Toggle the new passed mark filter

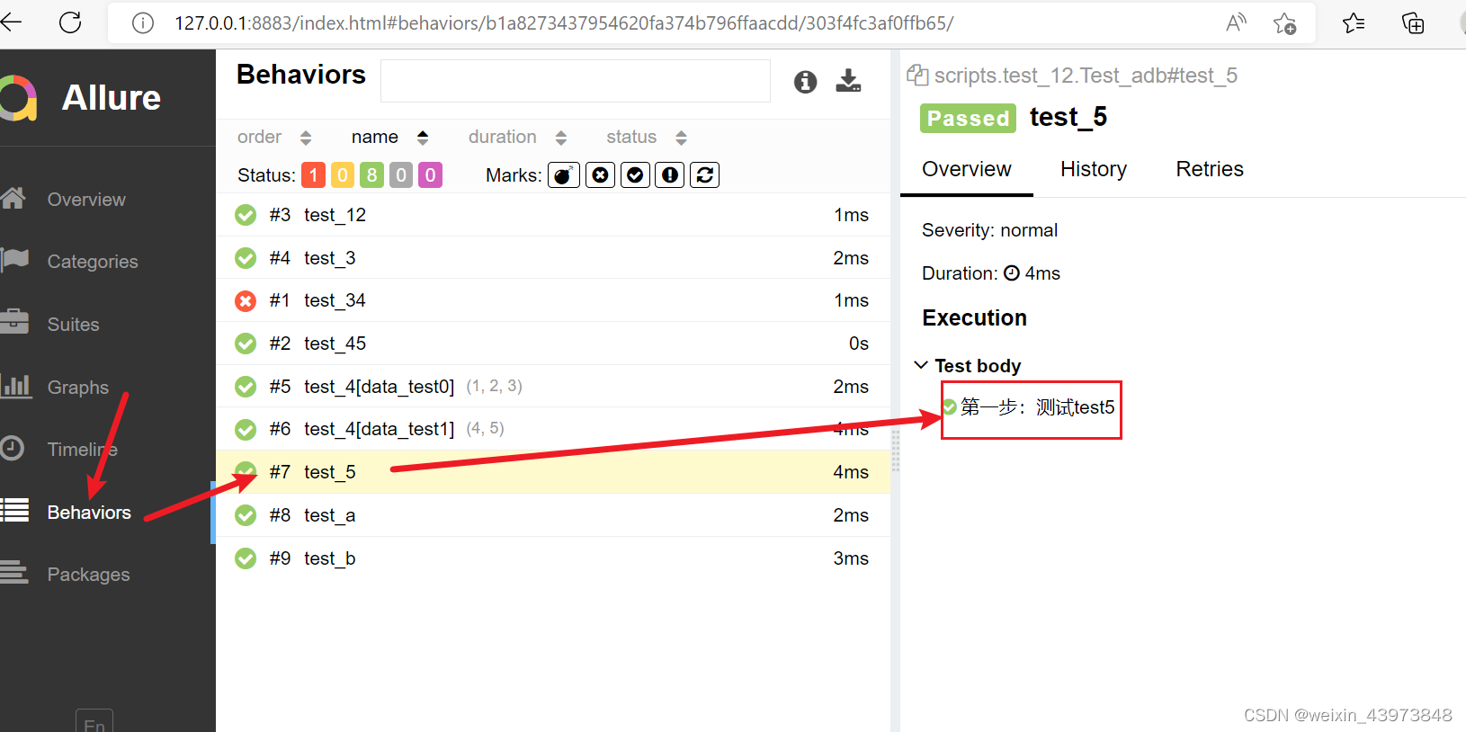pos(635,174)
